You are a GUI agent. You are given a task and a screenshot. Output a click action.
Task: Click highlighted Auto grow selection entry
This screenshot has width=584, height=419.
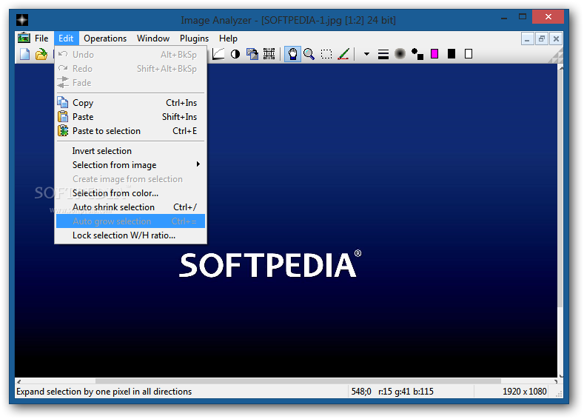pyautogui.click(x=130, y=221)
